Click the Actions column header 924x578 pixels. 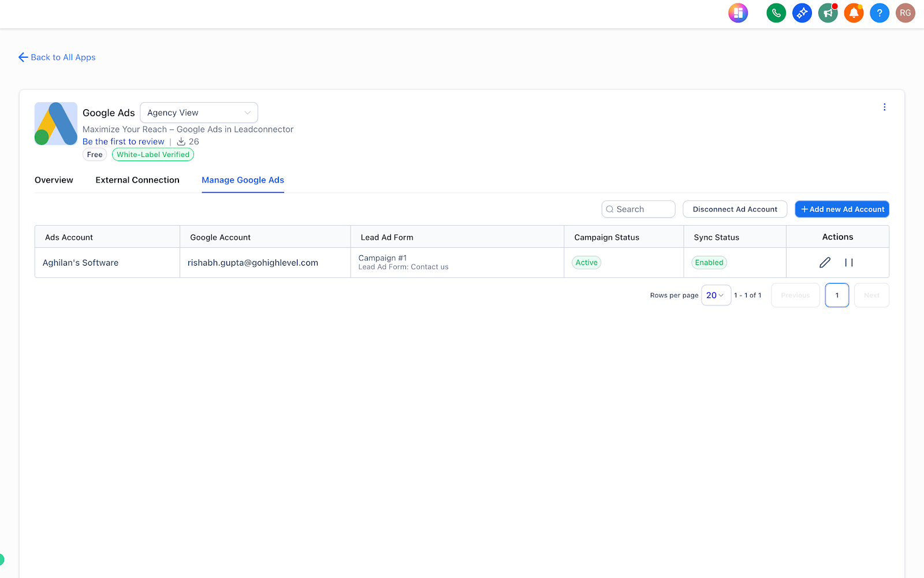click(x=837, y=237)
